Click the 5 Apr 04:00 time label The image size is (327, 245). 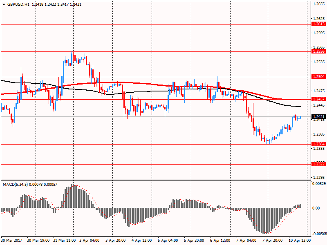pos(168,241)
